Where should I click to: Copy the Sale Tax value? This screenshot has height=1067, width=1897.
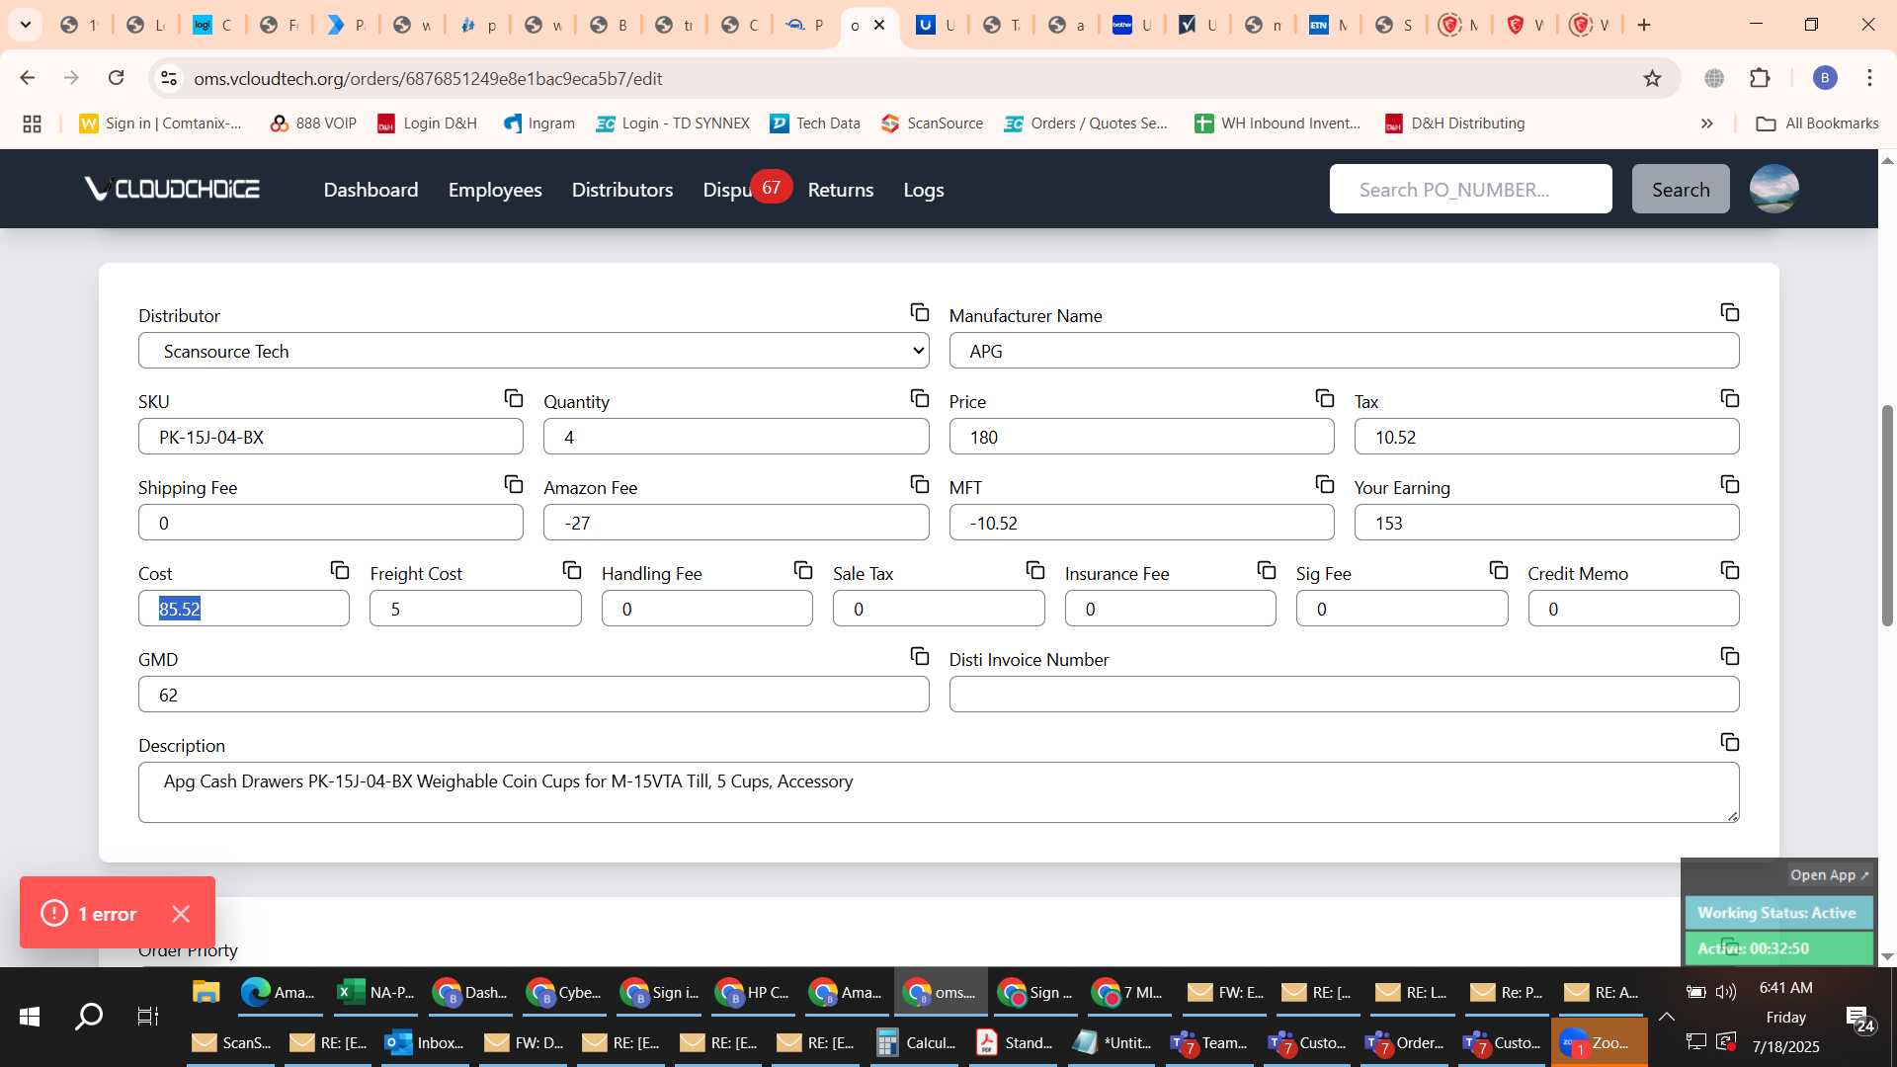(x=1034, y=570)
